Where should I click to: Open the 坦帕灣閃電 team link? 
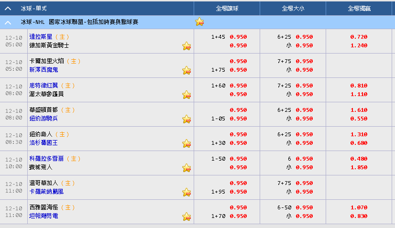[44, 216]
